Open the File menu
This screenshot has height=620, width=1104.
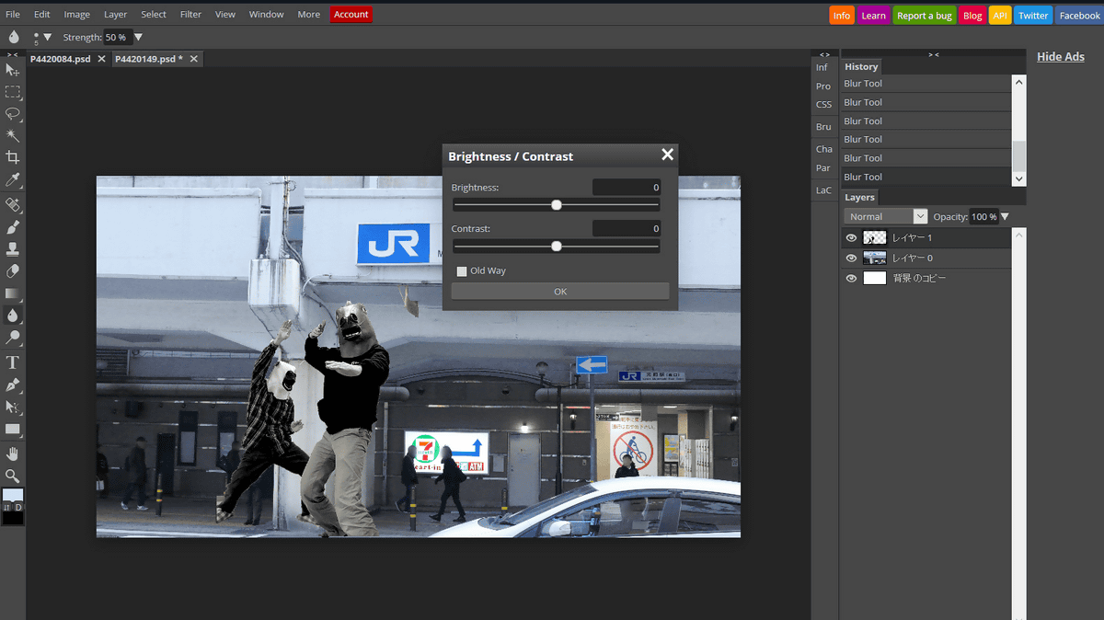click(x=13, y=15)
